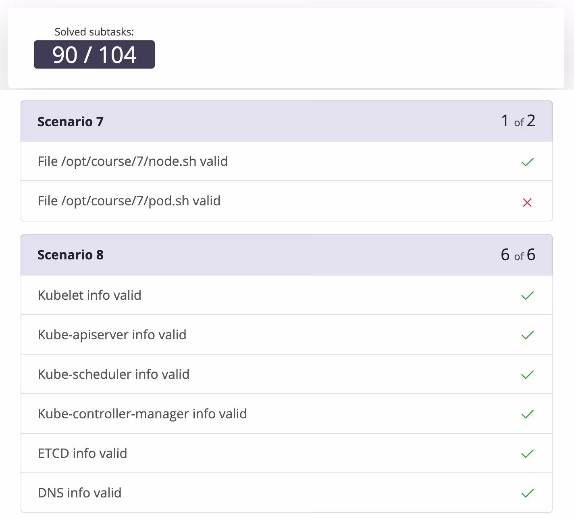Click the checkmark for ETCD info valid

click(527, 453)
